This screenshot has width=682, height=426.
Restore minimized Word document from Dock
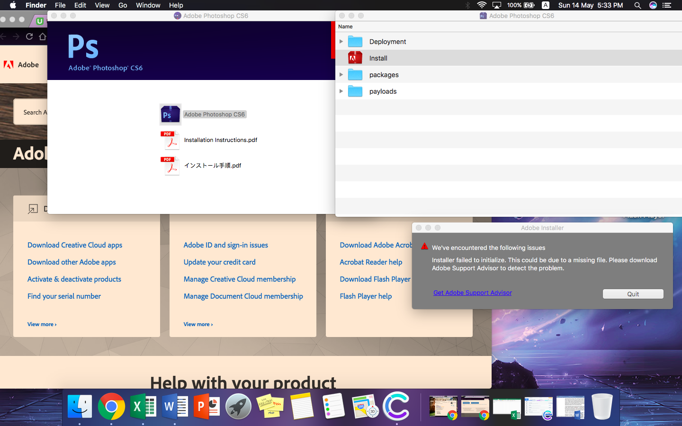(570, 408)
